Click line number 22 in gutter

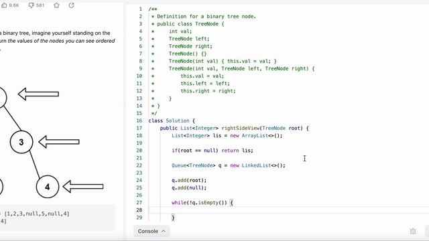tap(139, 165)
